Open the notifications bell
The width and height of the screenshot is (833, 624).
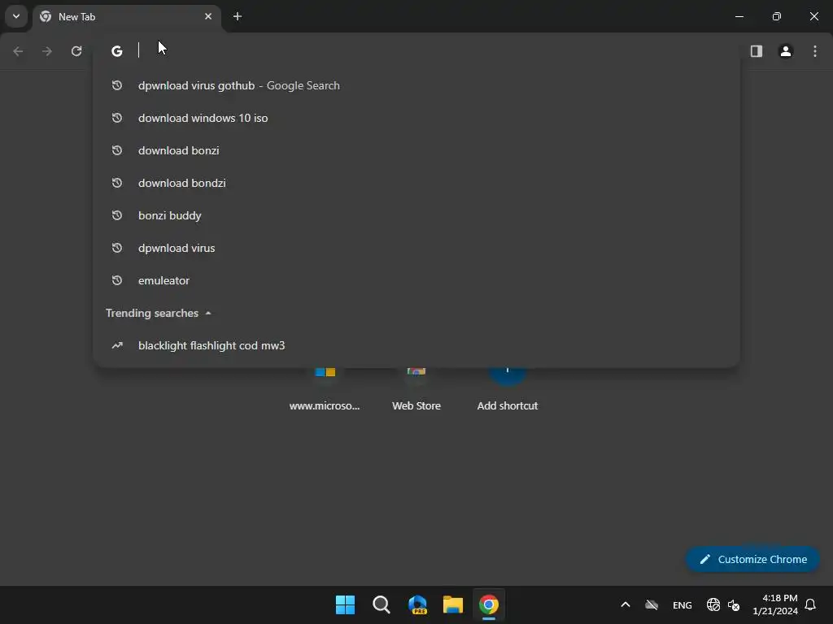pyautogui.click(x=810, y=604)
